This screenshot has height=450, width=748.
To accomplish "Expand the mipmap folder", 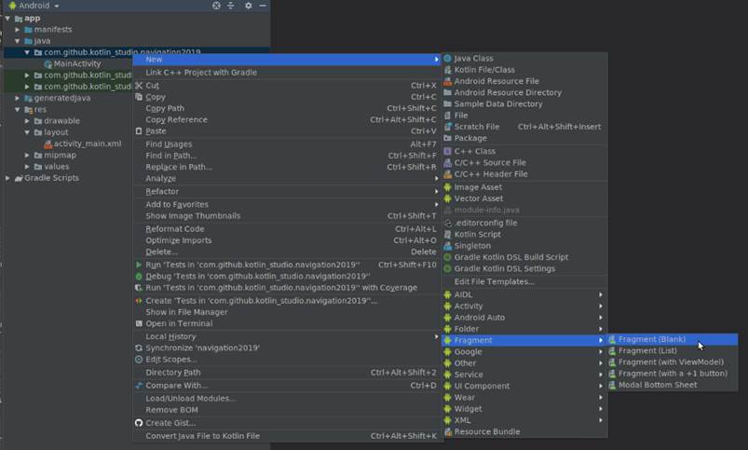I will coord(27,155).
